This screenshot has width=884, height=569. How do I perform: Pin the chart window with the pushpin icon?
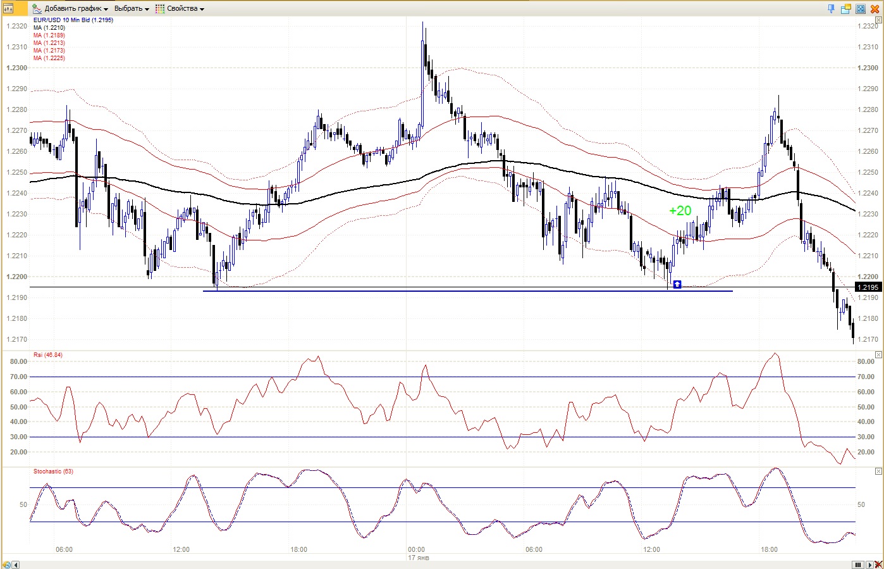(831, 9)
